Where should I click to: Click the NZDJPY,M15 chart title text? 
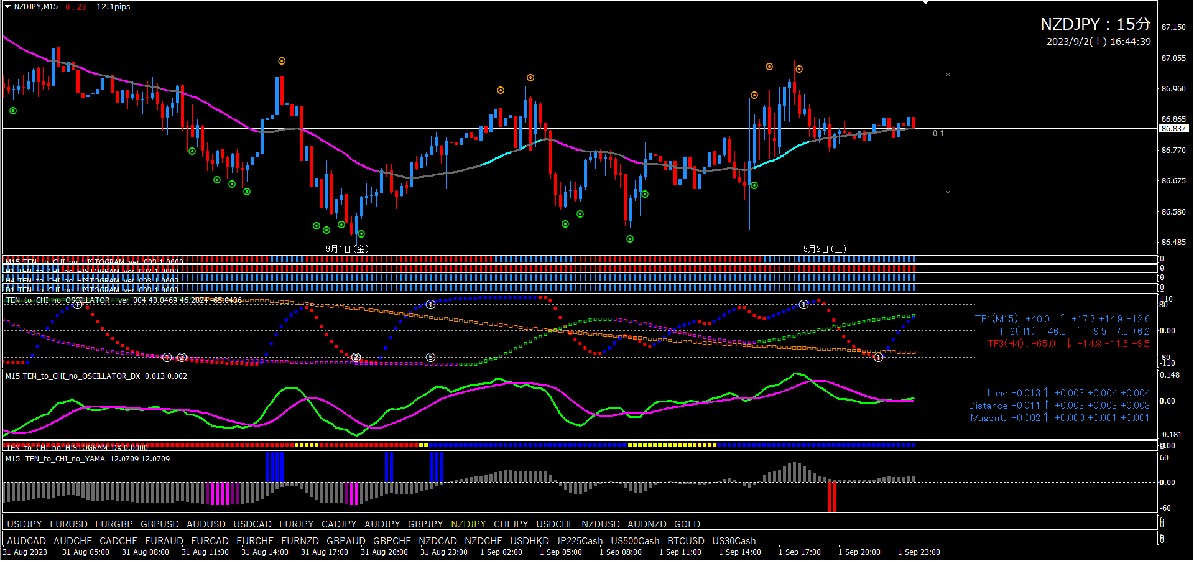36,7
